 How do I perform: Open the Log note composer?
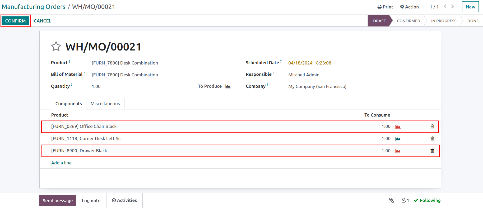point(91,201)
